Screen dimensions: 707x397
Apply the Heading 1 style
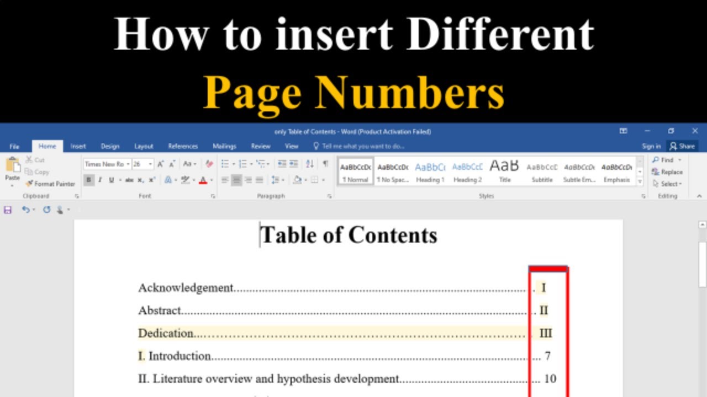[430, 171]
